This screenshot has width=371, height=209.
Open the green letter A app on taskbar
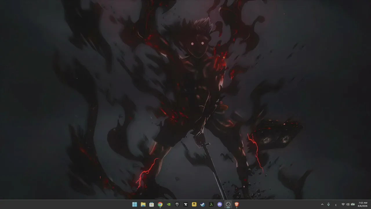tap(211, 204)
